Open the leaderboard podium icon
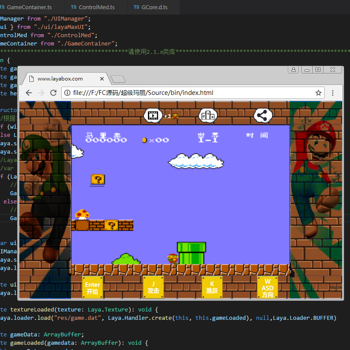This screenshot has height=350, width=350. coord(208,115)
